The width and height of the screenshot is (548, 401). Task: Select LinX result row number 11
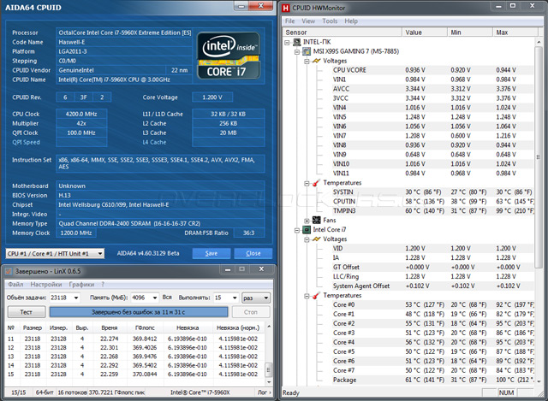134,339
